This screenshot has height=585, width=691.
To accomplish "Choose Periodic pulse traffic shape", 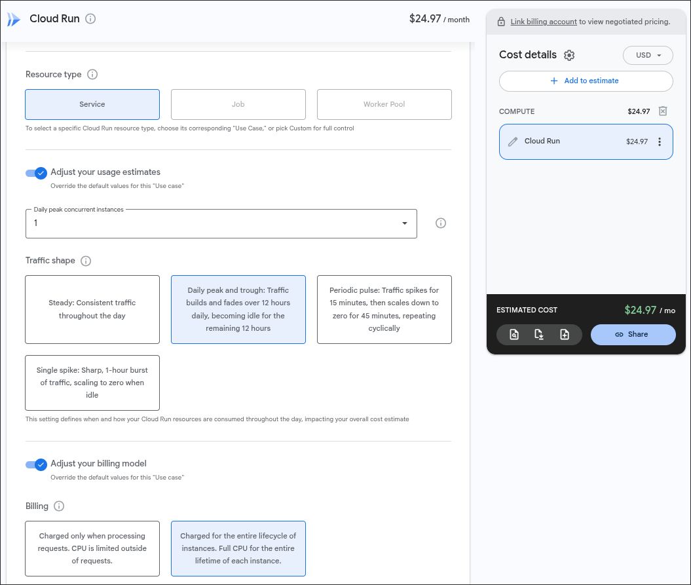I will click(x=384, y=309).
